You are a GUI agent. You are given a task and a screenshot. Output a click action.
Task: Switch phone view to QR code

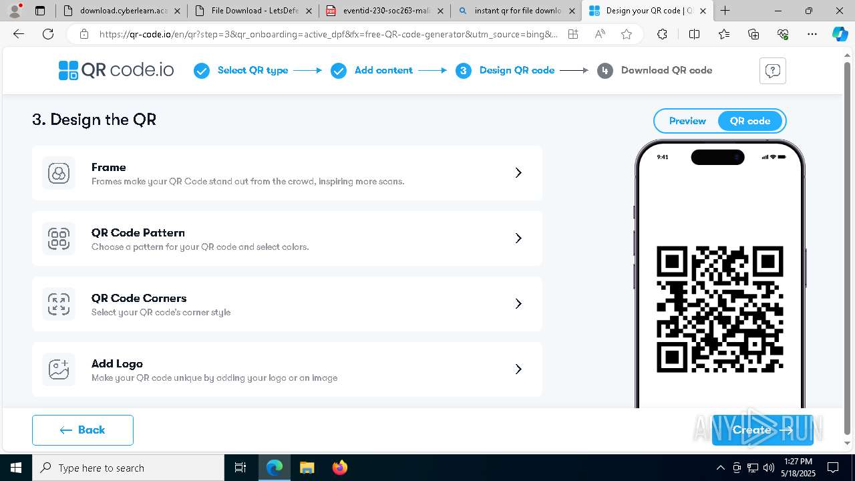pos(750,121)
